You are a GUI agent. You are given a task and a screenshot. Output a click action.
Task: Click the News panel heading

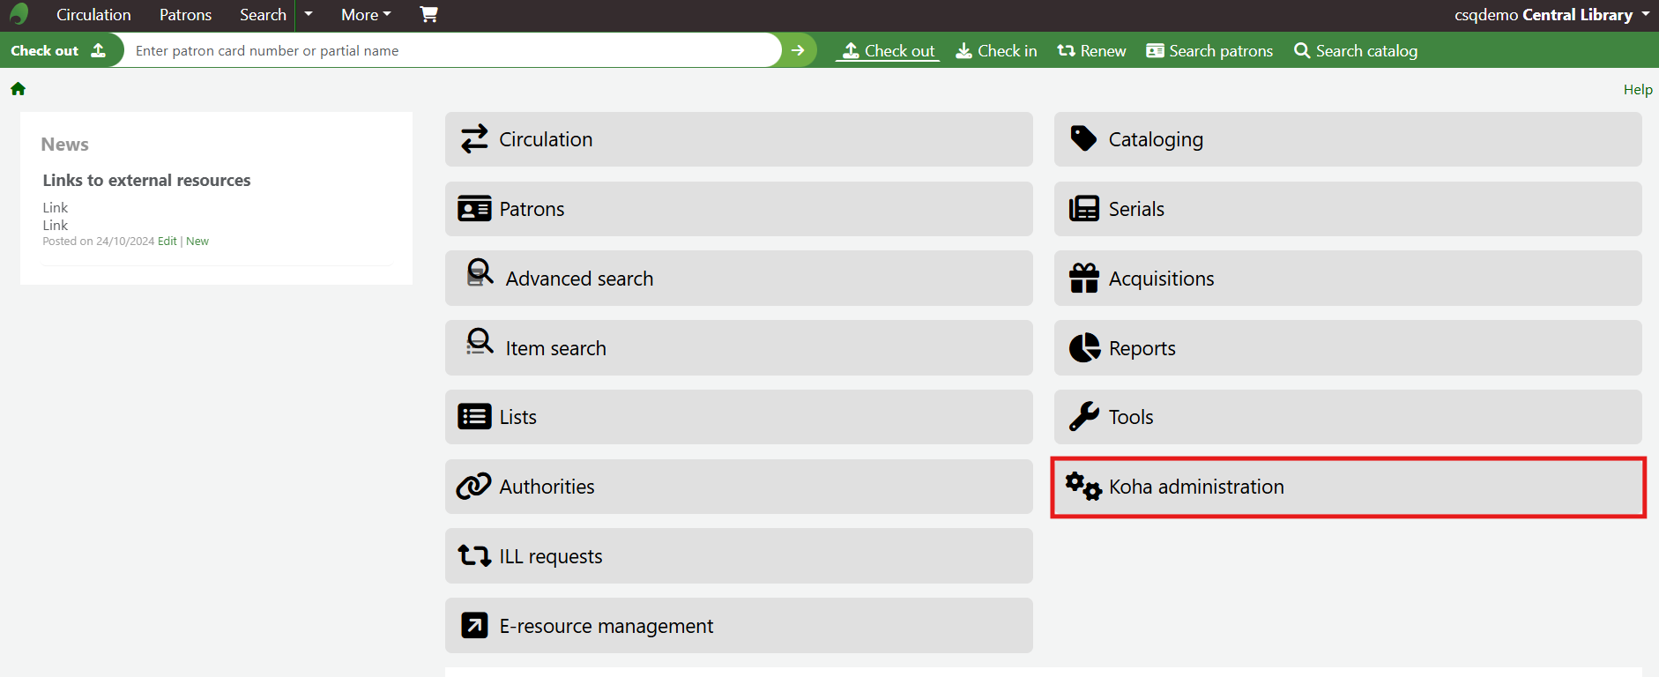(x=64, y=144)
